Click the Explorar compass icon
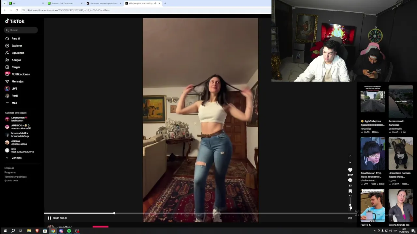 (x=7, y=46)
